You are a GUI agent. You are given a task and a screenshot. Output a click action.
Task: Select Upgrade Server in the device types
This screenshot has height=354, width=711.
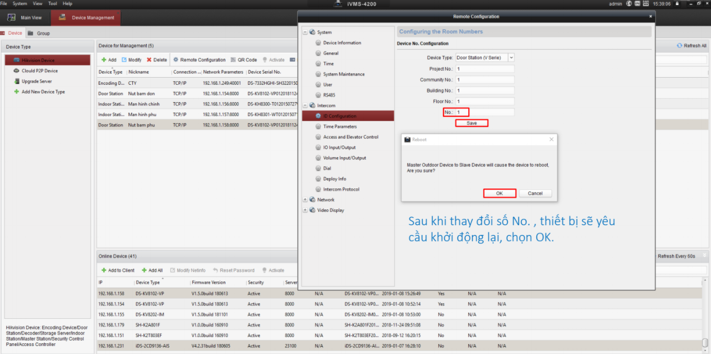(x=36, y=81)
